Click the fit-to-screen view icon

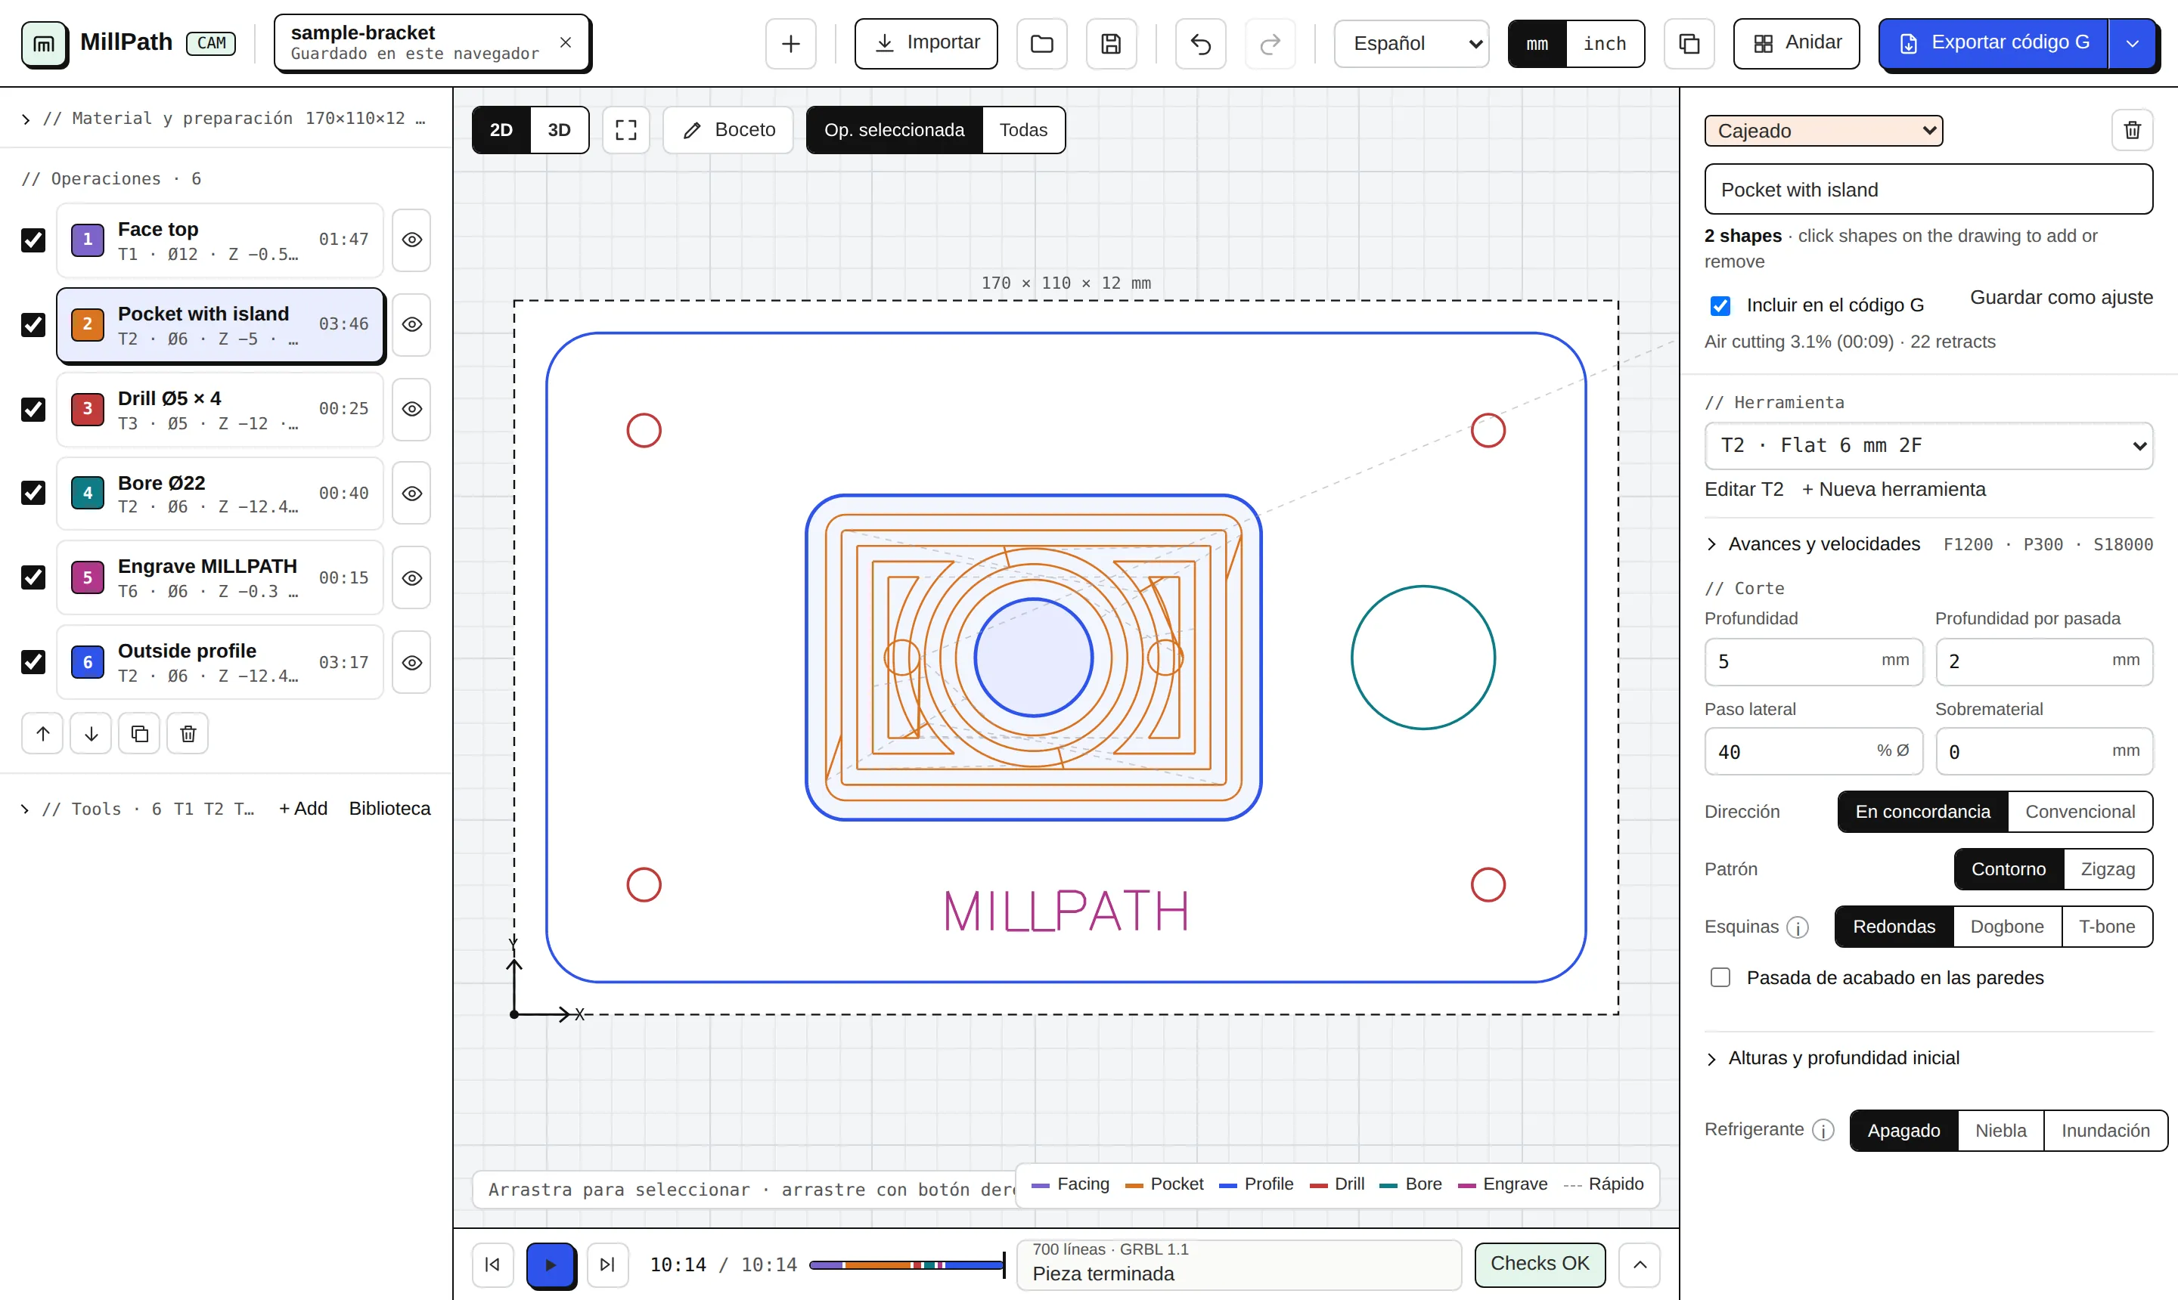pyautogui.click(x=625, y=131)
